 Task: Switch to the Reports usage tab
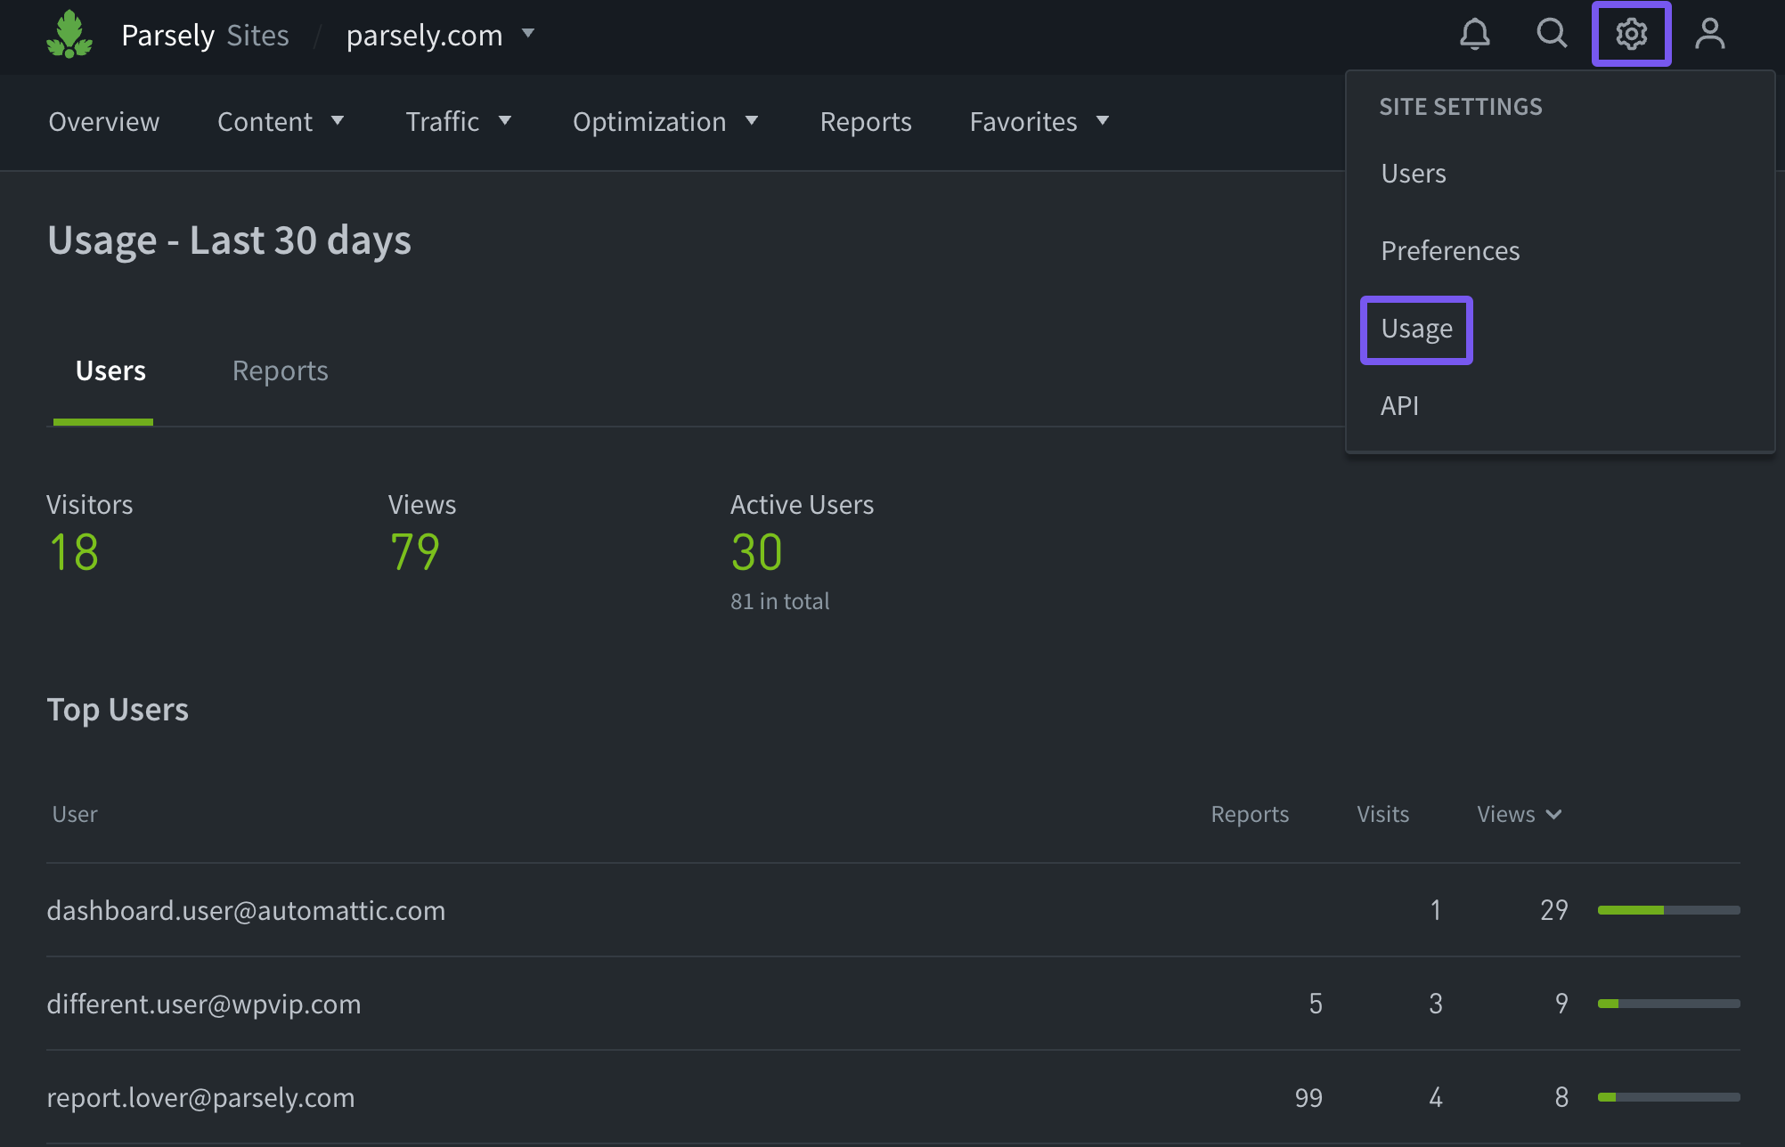(x=280, y=370)
